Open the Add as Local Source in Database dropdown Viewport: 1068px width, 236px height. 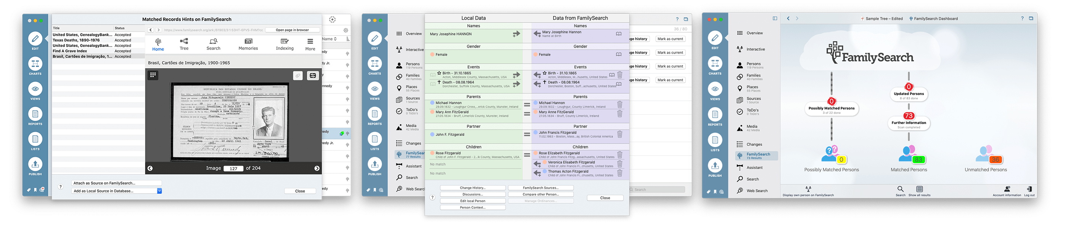[x=159, y=191]
